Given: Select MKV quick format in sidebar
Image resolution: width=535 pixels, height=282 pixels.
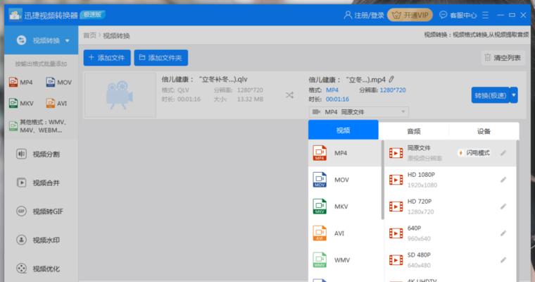Looking at the screenshot, I should pyautogui.click(x=21, y=103).
